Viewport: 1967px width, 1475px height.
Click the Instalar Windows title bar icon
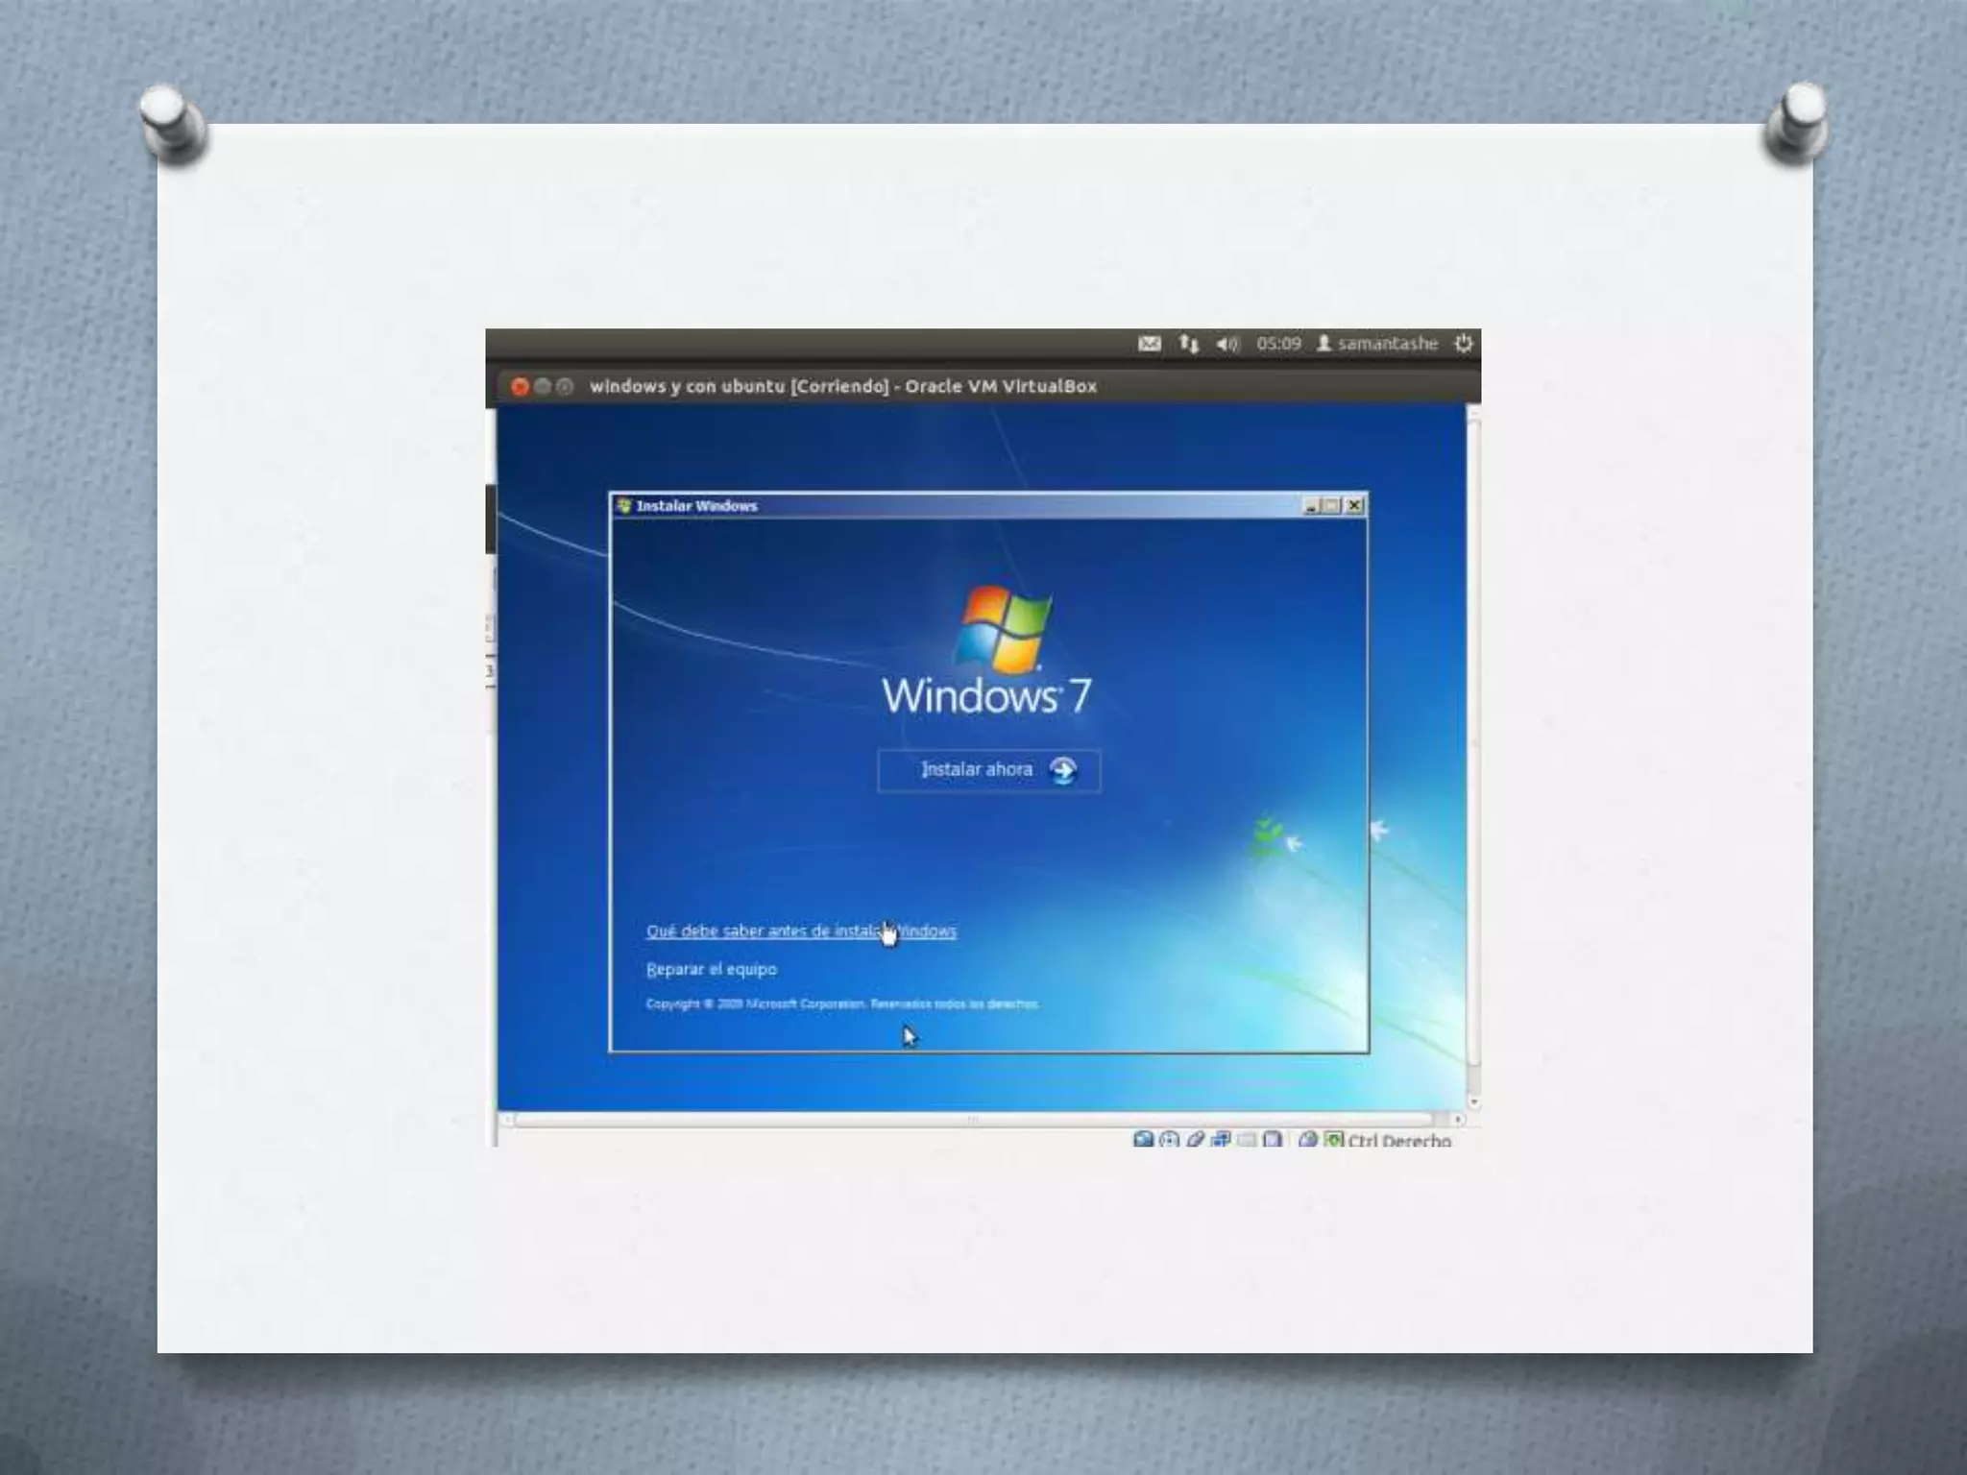(x=624, y=505)
